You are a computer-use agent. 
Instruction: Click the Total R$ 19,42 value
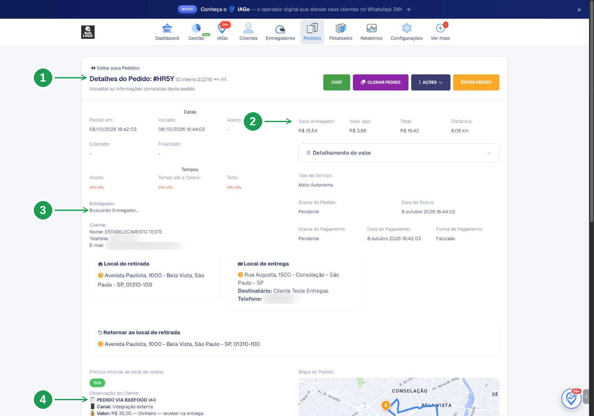pyautogui.click(x=409, y=131)
